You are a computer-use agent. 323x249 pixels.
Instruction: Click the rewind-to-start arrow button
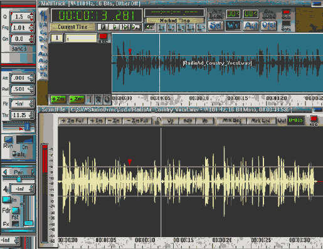coord(150,27)
